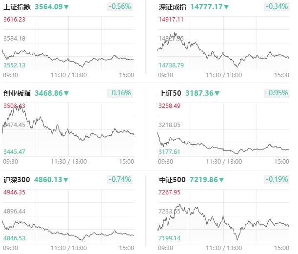
Task: Click the down arrow beside 中证500 7219.86
Action: [221, 180]
